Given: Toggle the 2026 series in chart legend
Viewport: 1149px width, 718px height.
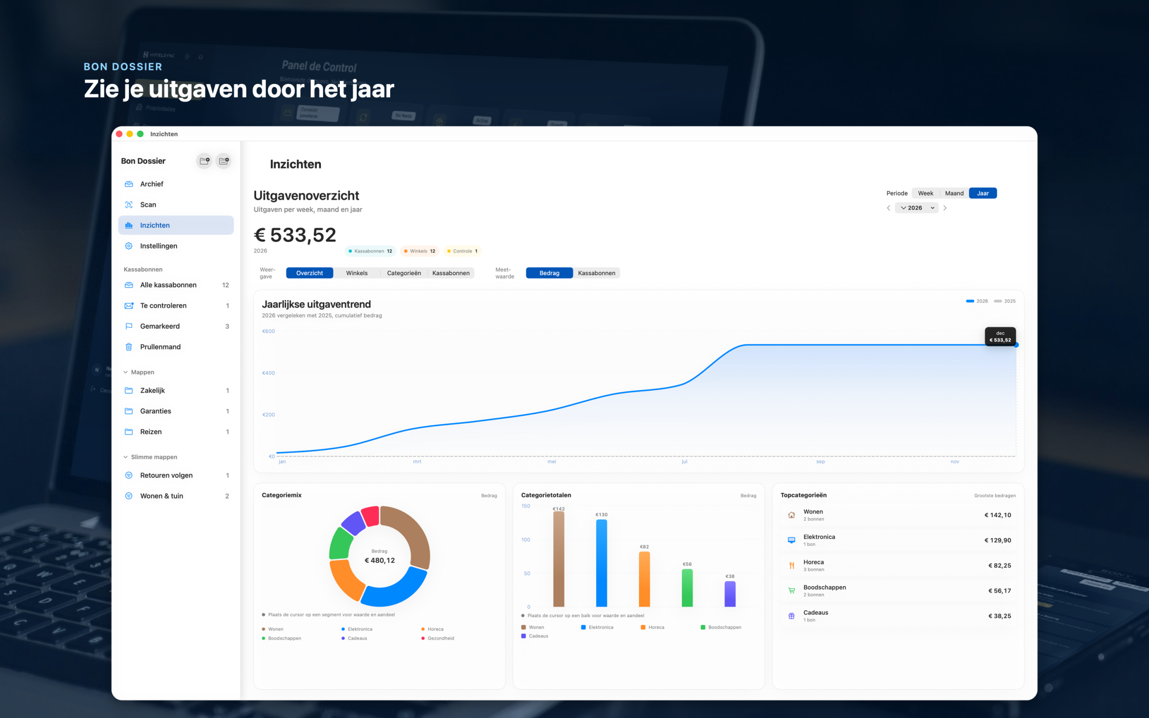Looking at the screenshot, I should 977,301.
